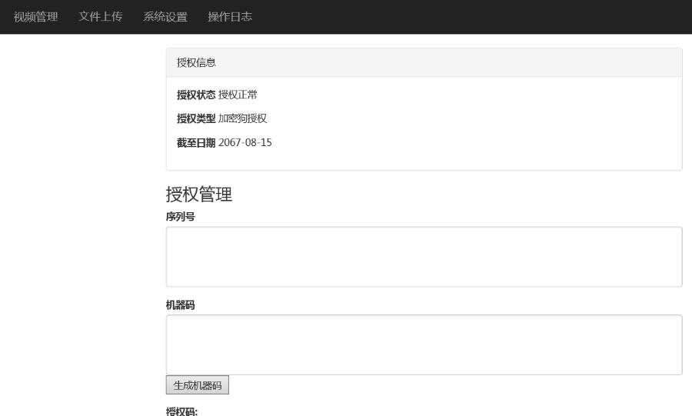Viewport: 692px width, 416px height.
Task: Click the expiry date 2067-08-15
Action: tap(245, 142)
